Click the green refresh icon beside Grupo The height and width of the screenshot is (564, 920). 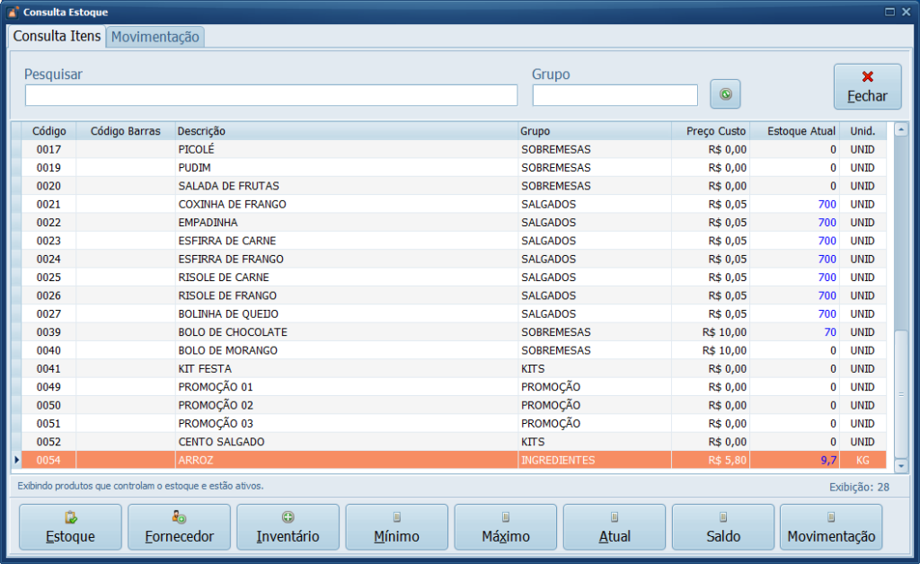click(x=726, y=93)
